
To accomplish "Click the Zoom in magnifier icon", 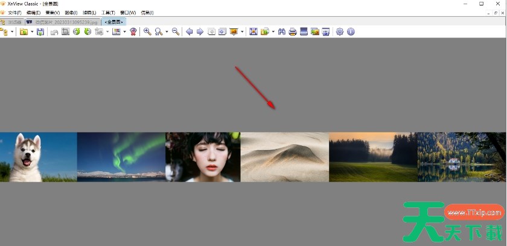I will [147, 31].
